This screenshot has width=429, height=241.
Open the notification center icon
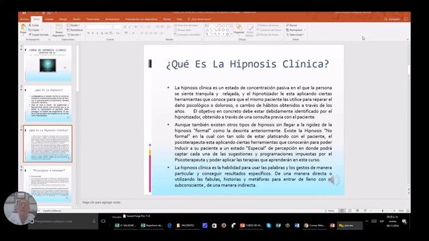coord(404,222)
